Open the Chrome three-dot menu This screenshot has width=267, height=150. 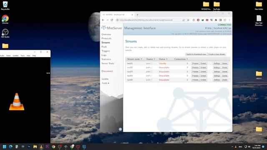tap(229, 20)
